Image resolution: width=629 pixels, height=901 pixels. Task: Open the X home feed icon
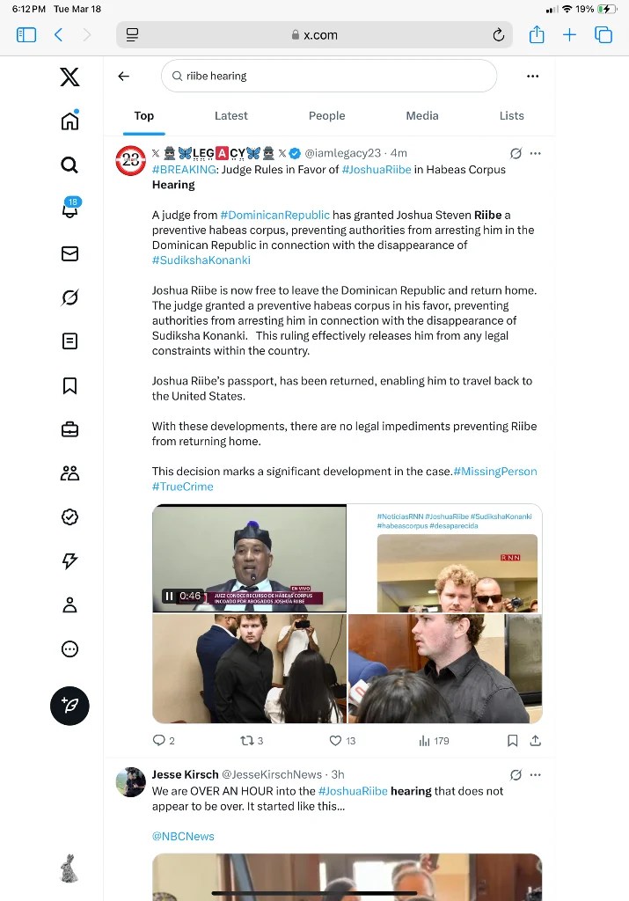coord(69,121)
